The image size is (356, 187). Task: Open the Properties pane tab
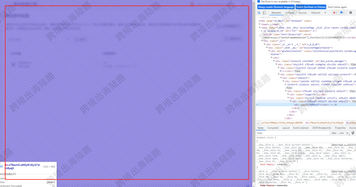point(340,128)
